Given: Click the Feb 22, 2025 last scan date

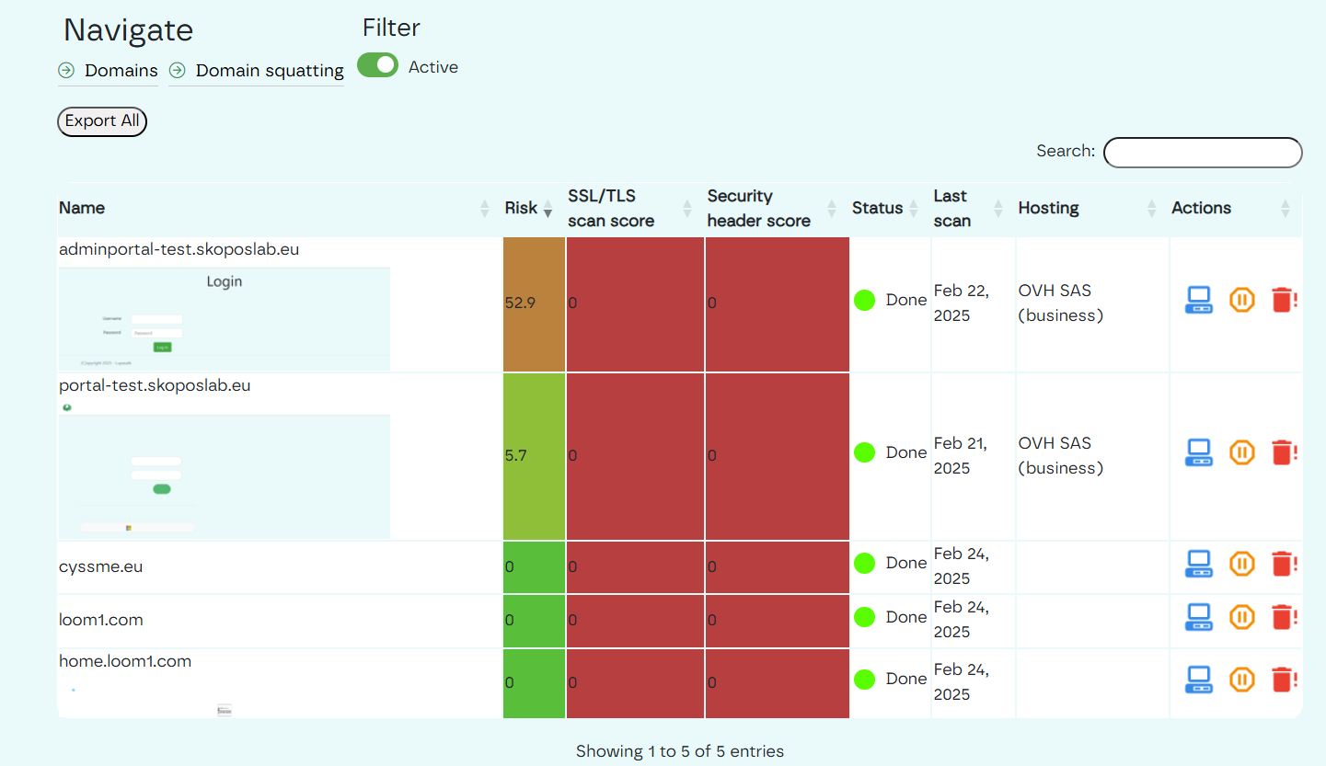Looking at the screenshot, I should point(962,303).
